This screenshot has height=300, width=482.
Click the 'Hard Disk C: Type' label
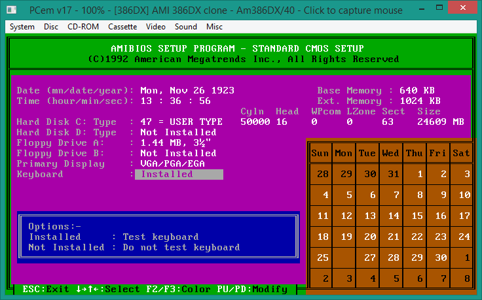67,122
